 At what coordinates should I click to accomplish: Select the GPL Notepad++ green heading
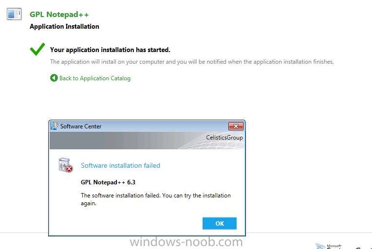coord(59,15)
